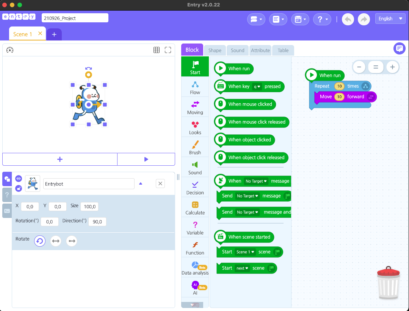Open the save menu dropdown
The image size is (409, 311).
click(x=300, y=19)
